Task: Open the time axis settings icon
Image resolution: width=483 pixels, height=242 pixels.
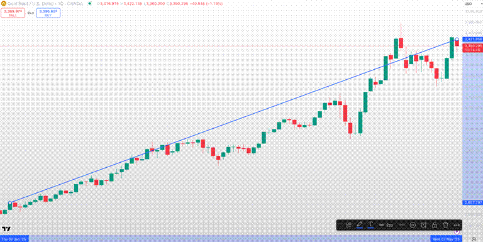Action: 474,239
